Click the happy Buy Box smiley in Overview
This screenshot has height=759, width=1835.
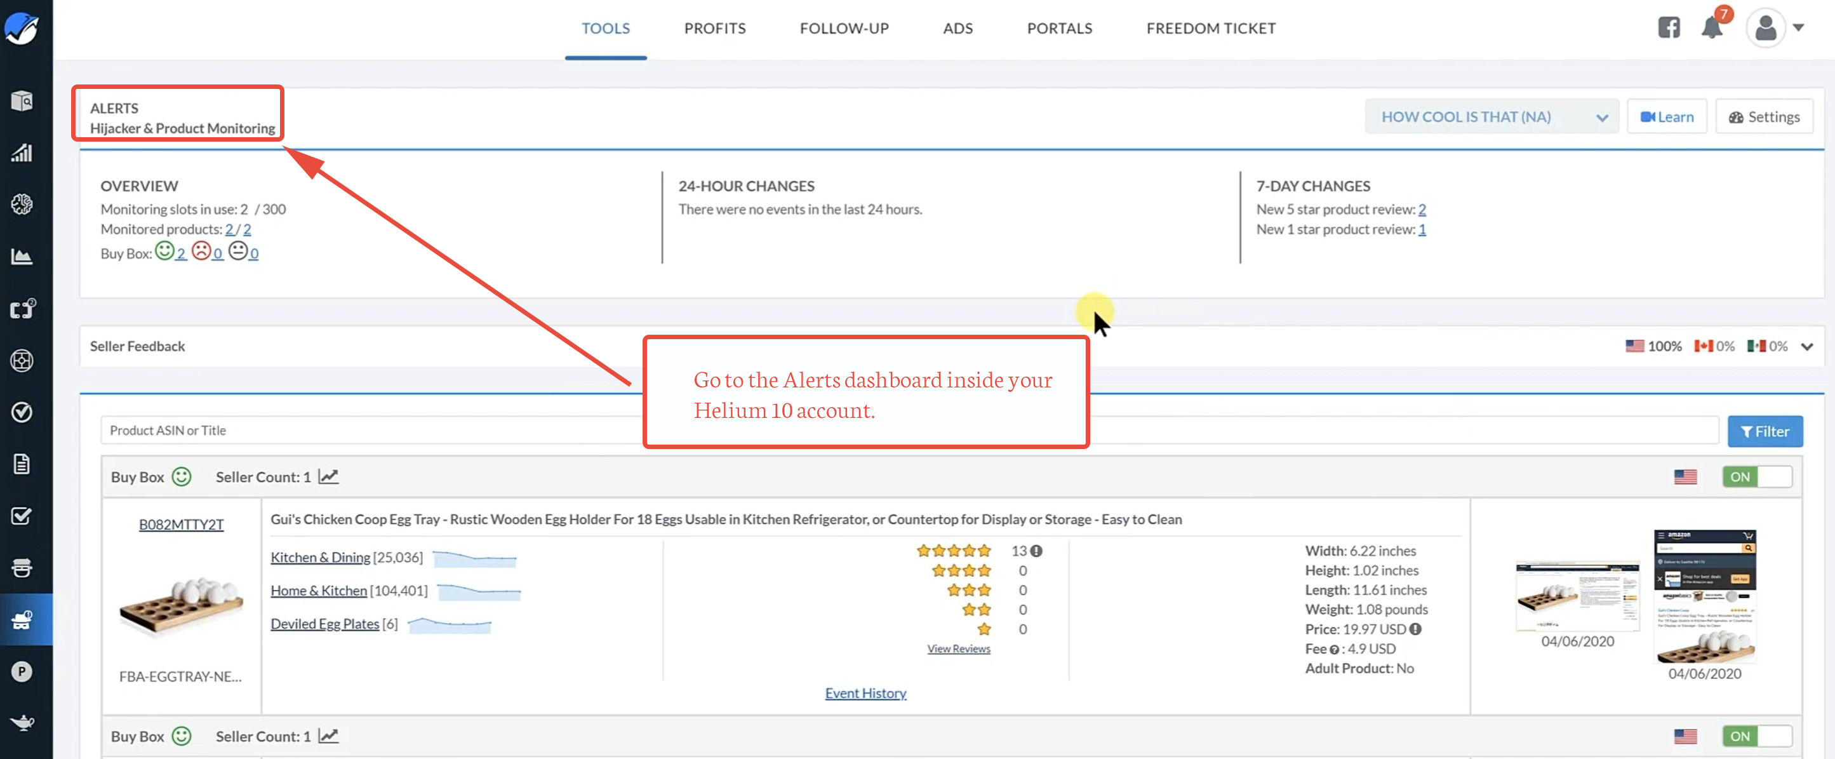point(164,251)
